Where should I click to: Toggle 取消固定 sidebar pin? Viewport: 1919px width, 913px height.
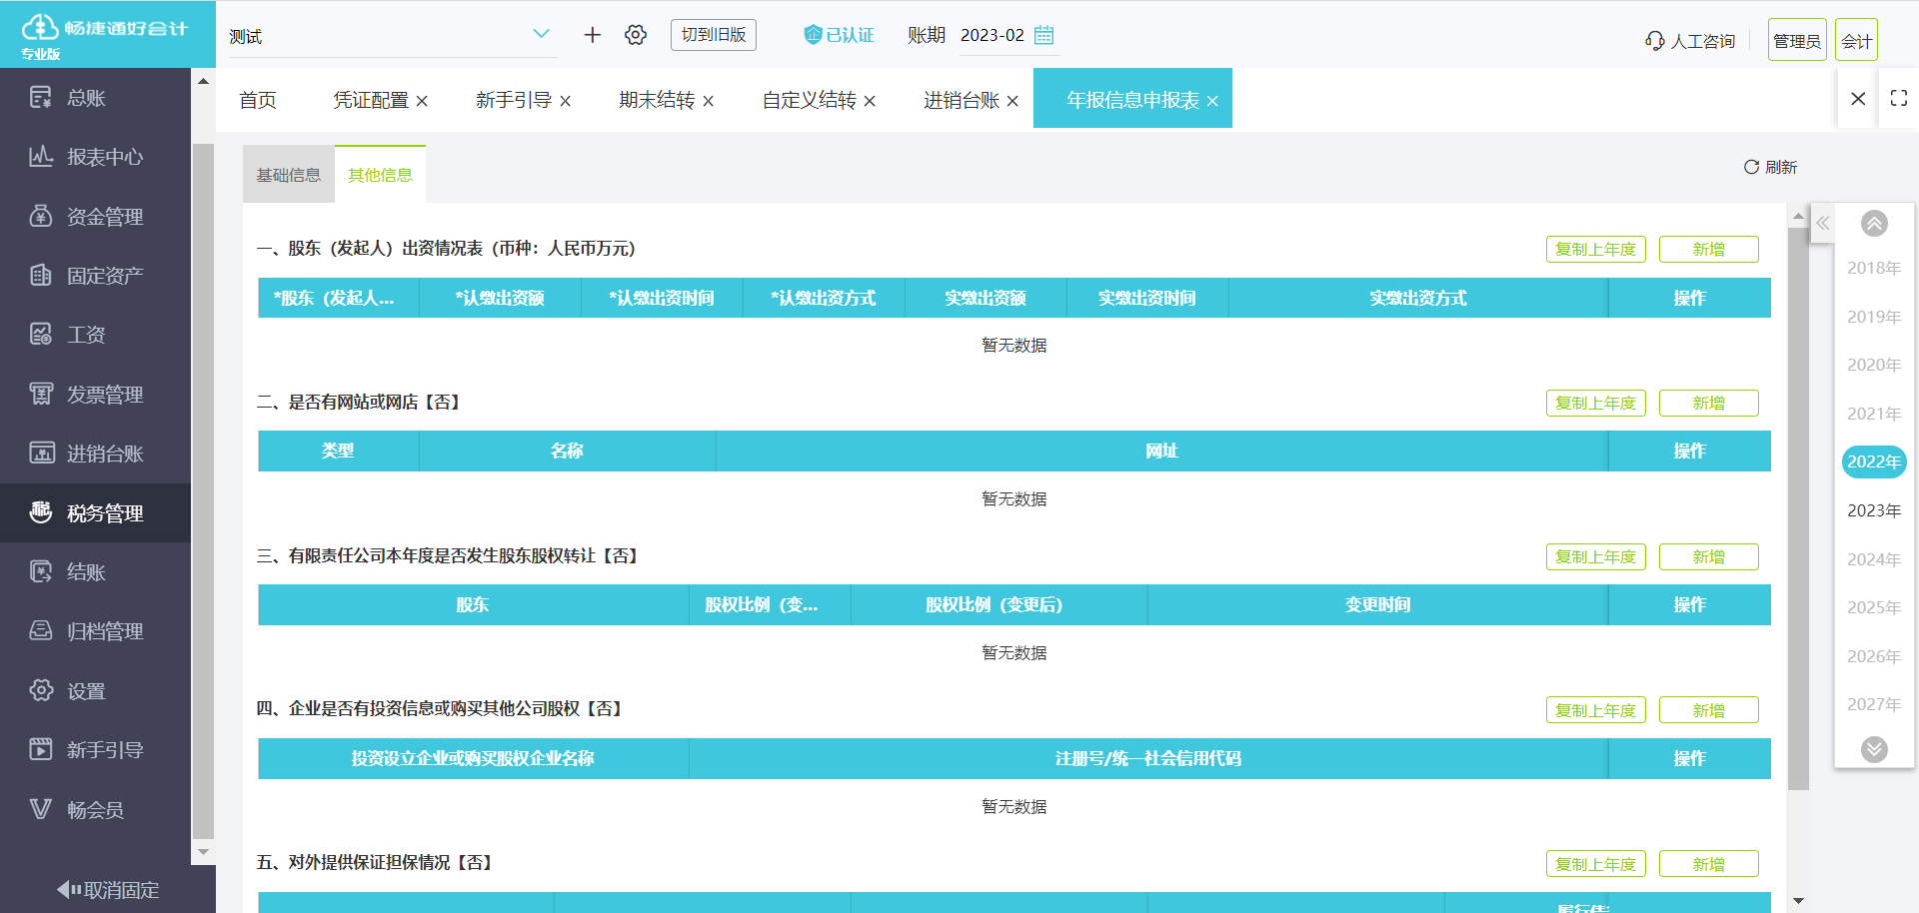108,889
